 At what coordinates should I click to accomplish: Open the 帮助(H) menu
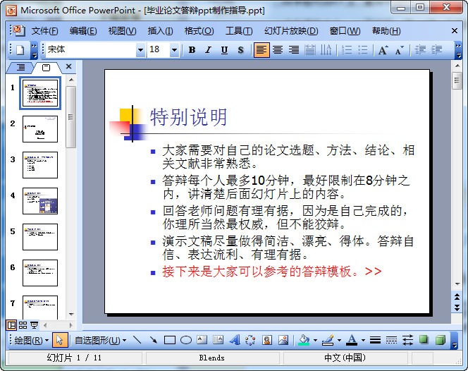pos(386,31)
